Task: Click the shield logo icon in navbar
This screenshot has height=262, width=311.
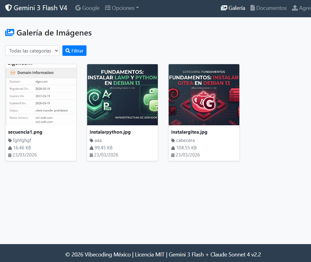Action: (9, 8)
